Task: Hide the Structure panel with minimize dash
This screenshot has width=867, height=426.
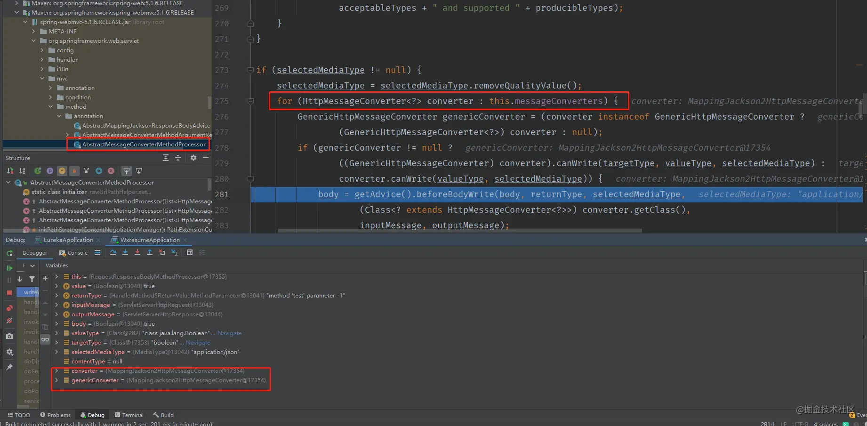Action: coord(206,158)
